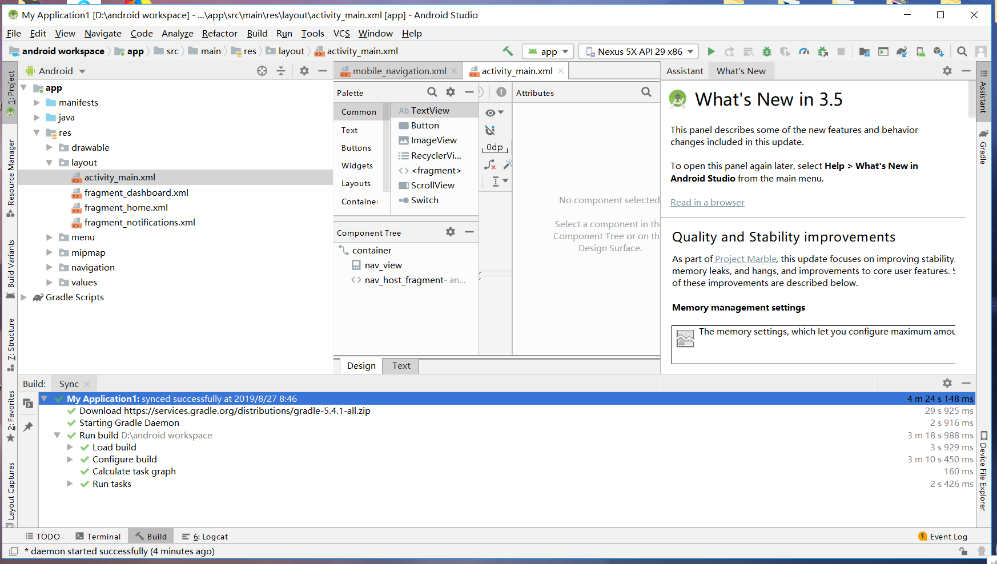Attach debugger to Android process icon

click(x=823, y=51)
